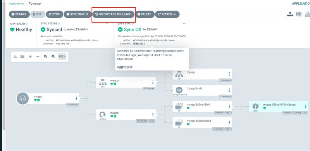
Task: Click the zoom out magnifier icon
Action: (x=53, y=57)
